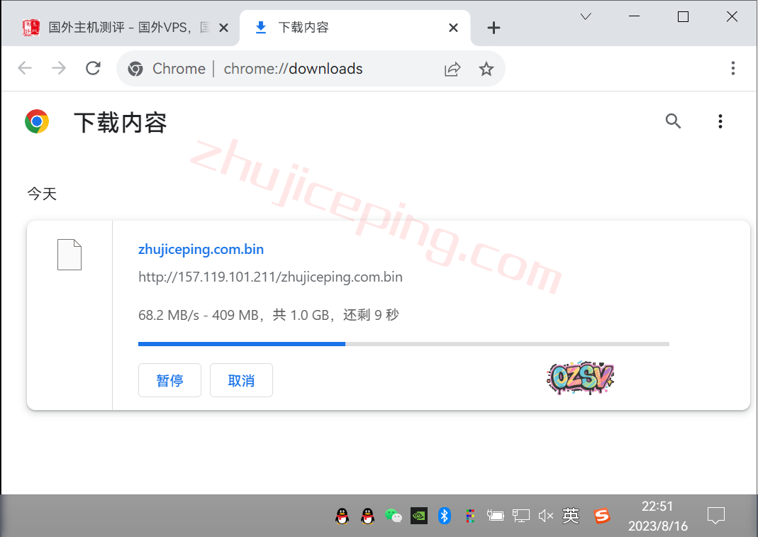Screen dimensions: 758x537
Task: Bookmark this page with the star icon
Action: click(x=486, y=69)
